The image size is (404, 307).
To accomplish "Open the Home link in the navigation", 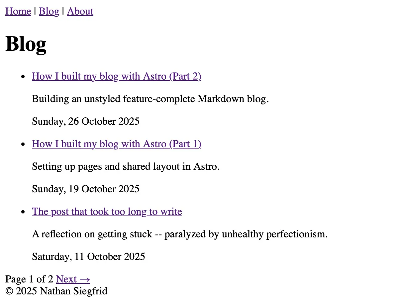I will (x=18, y=11).
